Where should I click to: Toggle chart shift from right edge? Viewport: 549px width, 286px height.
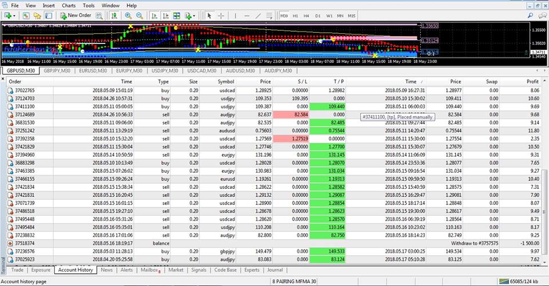pyautogui.click(x=165, y=16)
